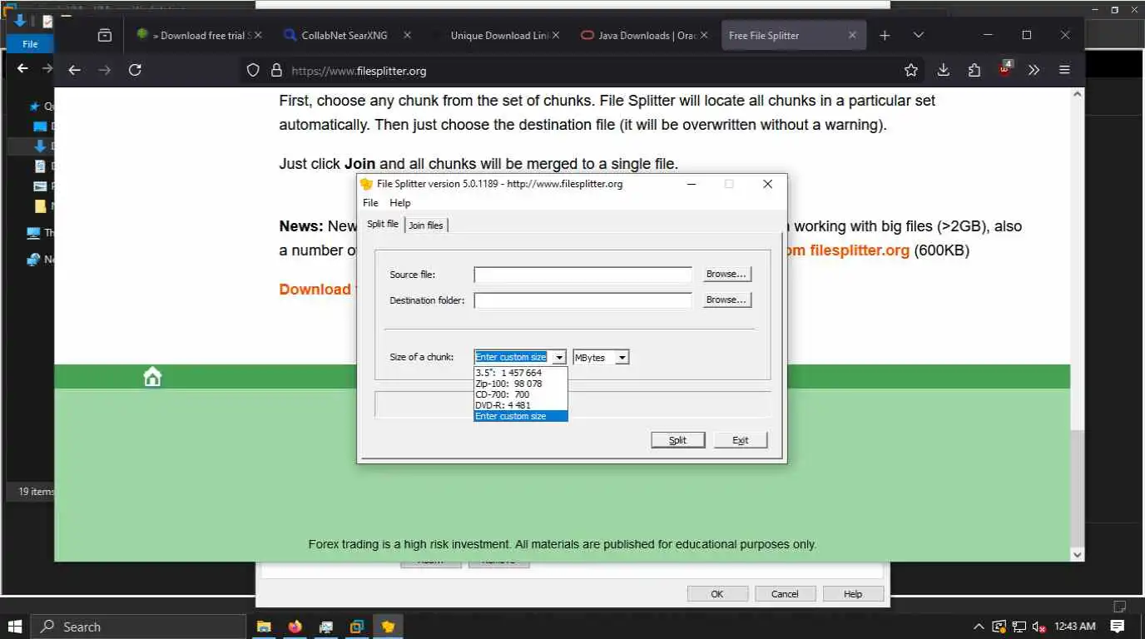Click the Exit button
The height and width of the screenshot is (639, 1145).
[x=741, y=440]
